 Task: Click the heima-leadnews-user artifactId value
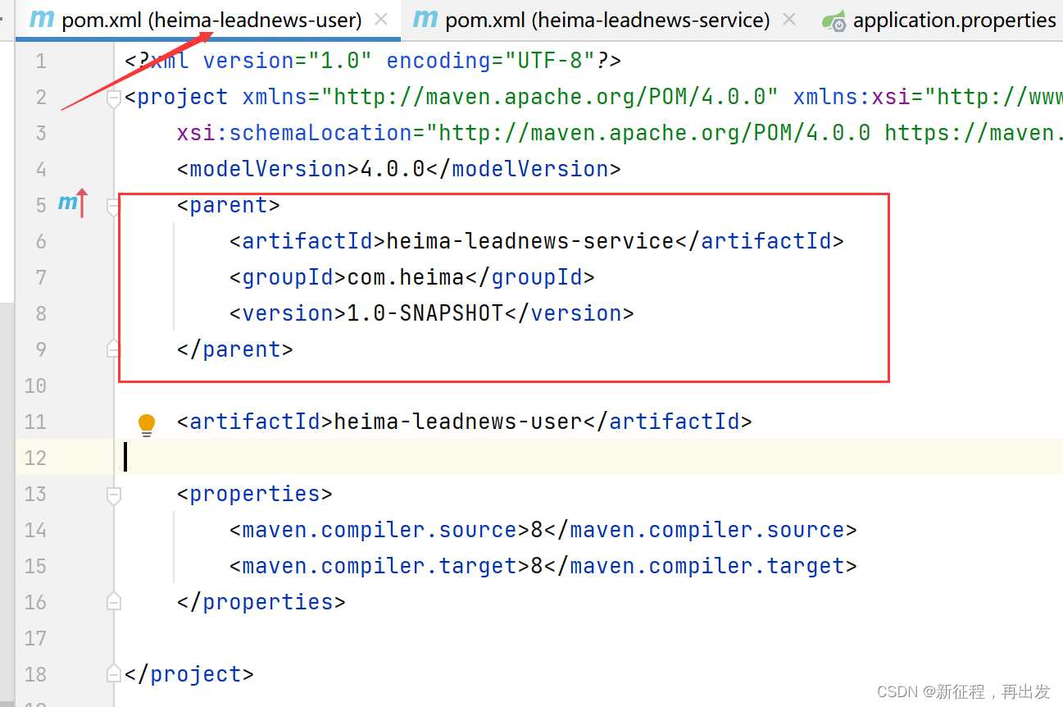(458, 422)
